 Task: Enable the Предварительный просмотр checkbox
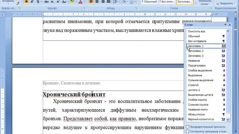coord(187,127)
